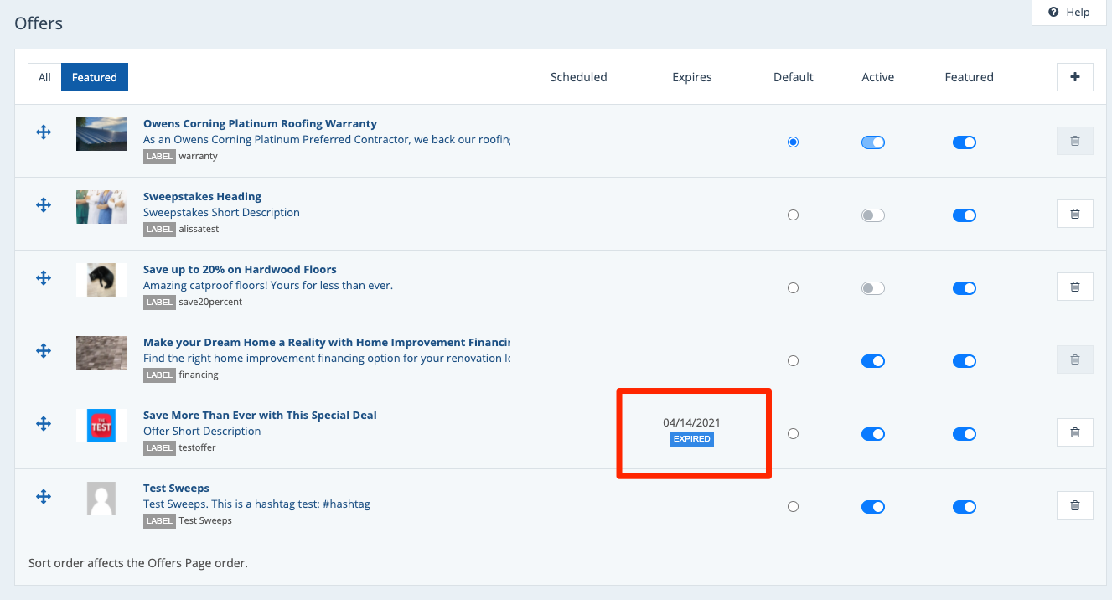
Task: Click trash icon for Hardwood Floors offer
Action: coord(1075,287)
